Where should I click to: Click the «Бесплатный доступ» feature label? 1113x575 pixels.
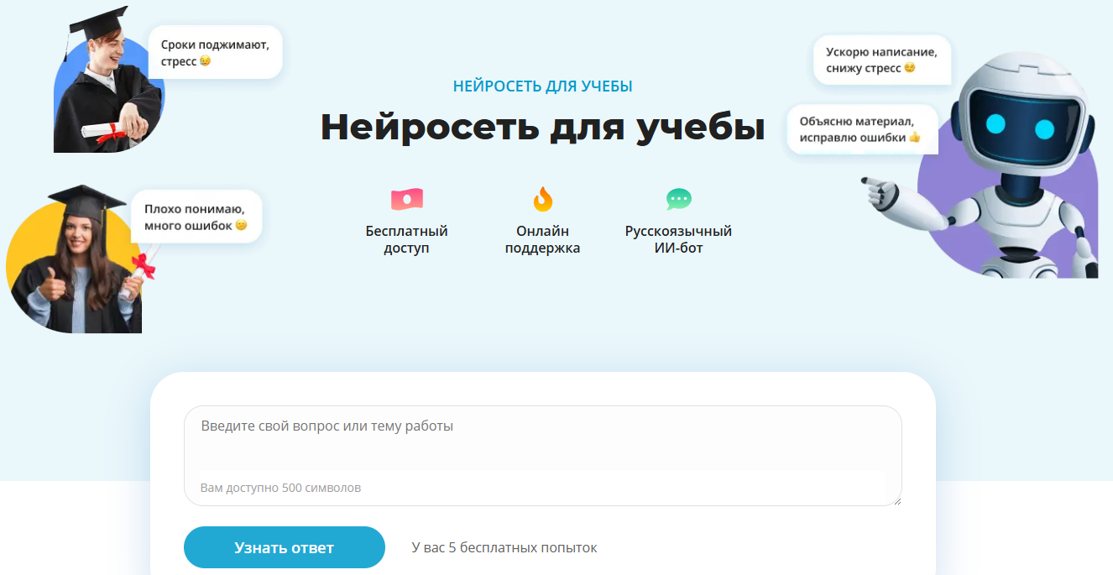pos(405,238)
